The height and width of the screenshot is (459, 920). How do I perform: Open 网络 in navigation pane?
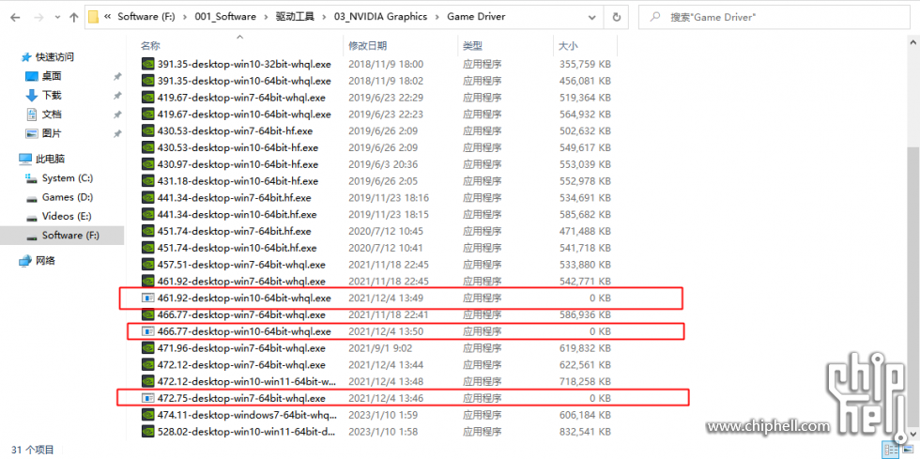45,260
